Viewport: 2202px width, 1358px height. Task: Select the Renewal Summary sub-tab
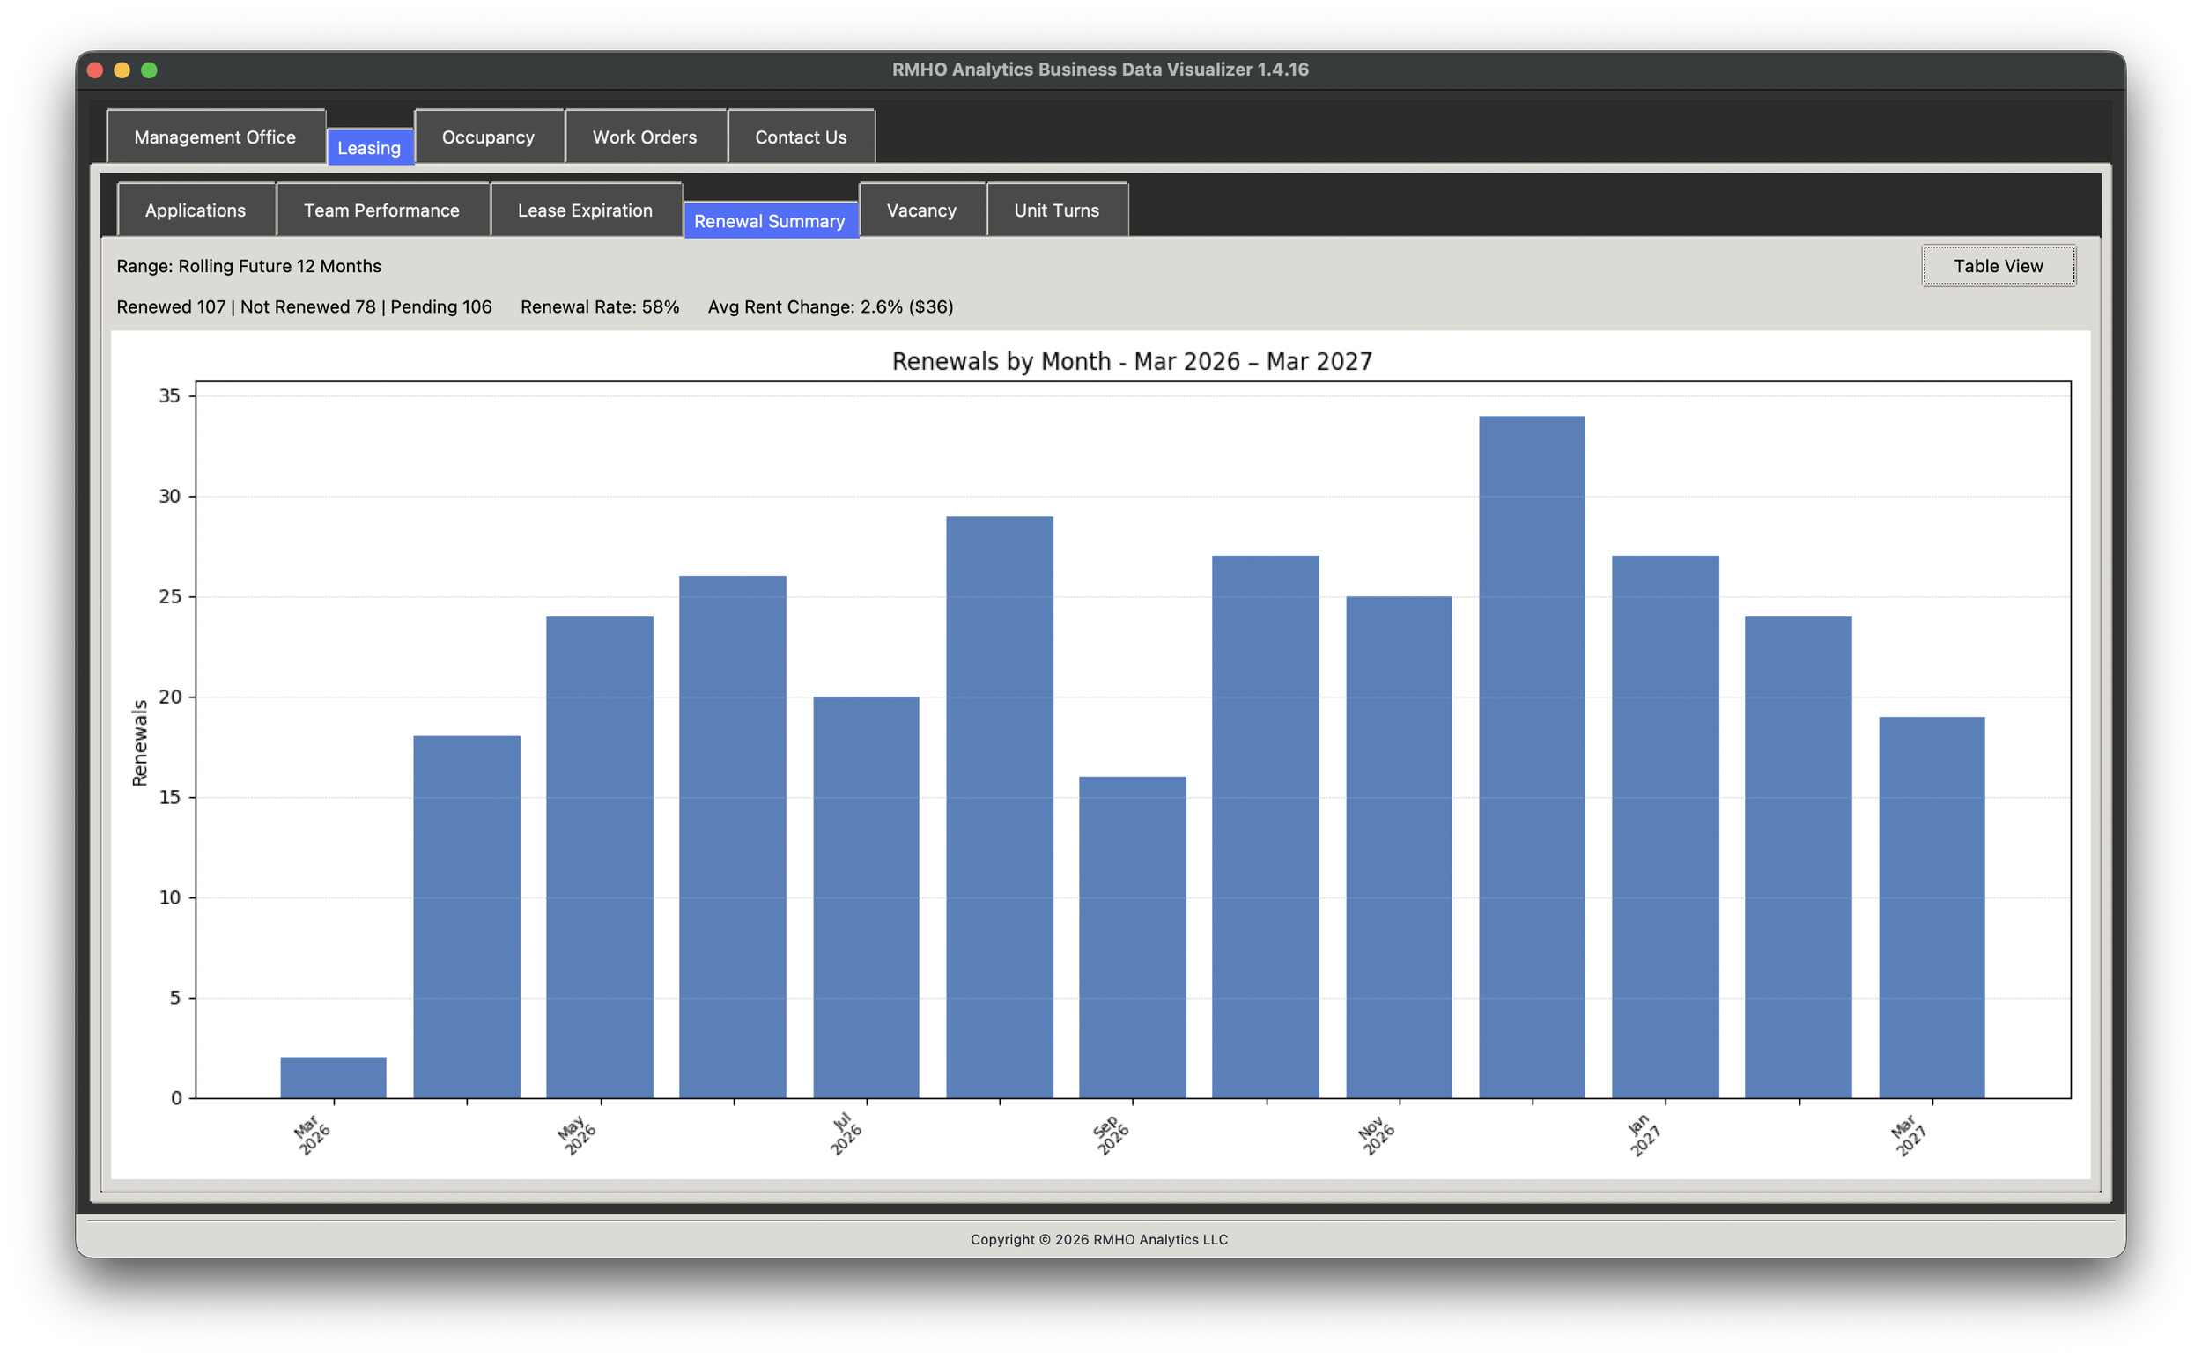click(x=769, y=221)
